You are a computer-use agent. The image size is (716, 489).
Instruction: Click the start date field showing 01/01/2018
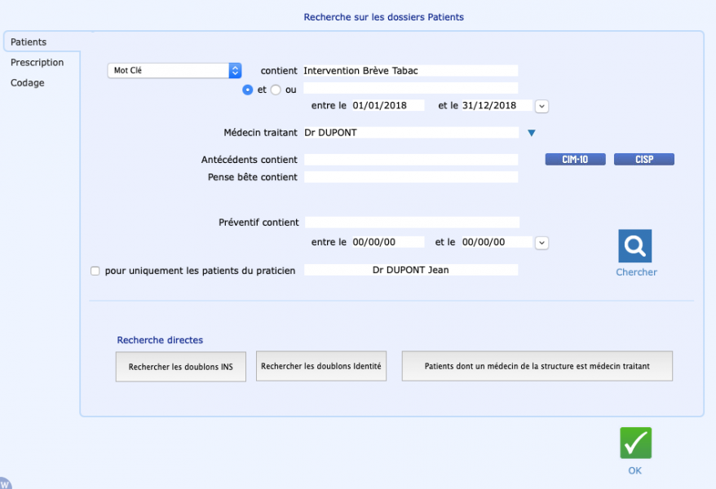tap(387, 105)
